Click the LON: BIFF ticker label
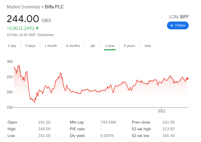Image resolution: width=201 pixels, height=142 pixels. [179, 17]
